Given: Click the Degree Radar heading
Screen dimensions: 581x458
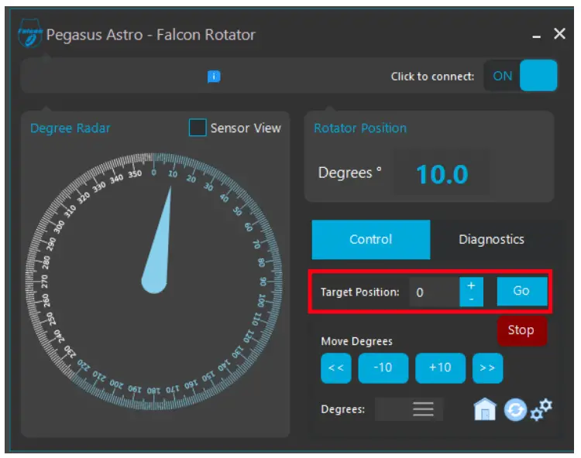Looking at the screenshot, I should (70, 128).
